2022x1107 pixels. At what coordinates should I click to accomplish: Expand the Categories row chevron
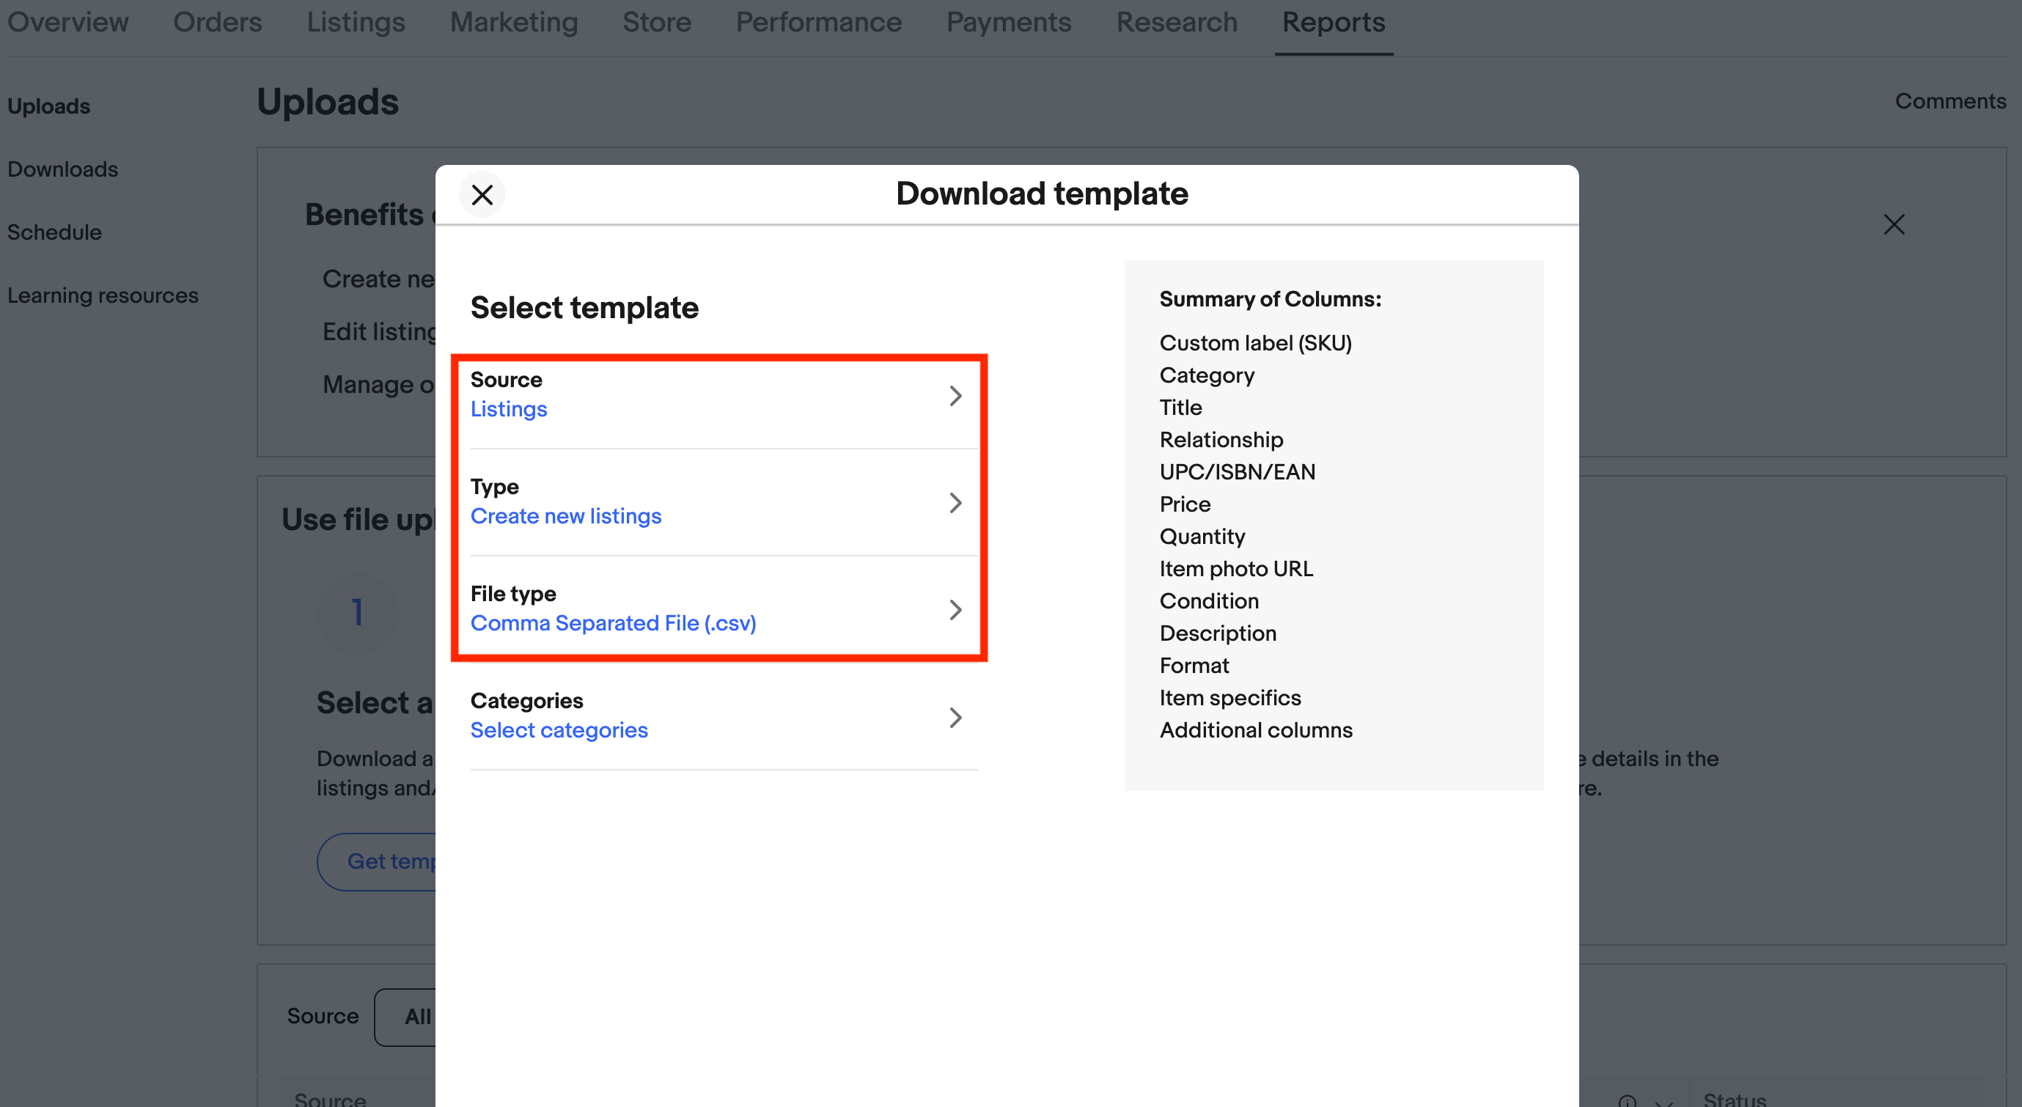955,717
